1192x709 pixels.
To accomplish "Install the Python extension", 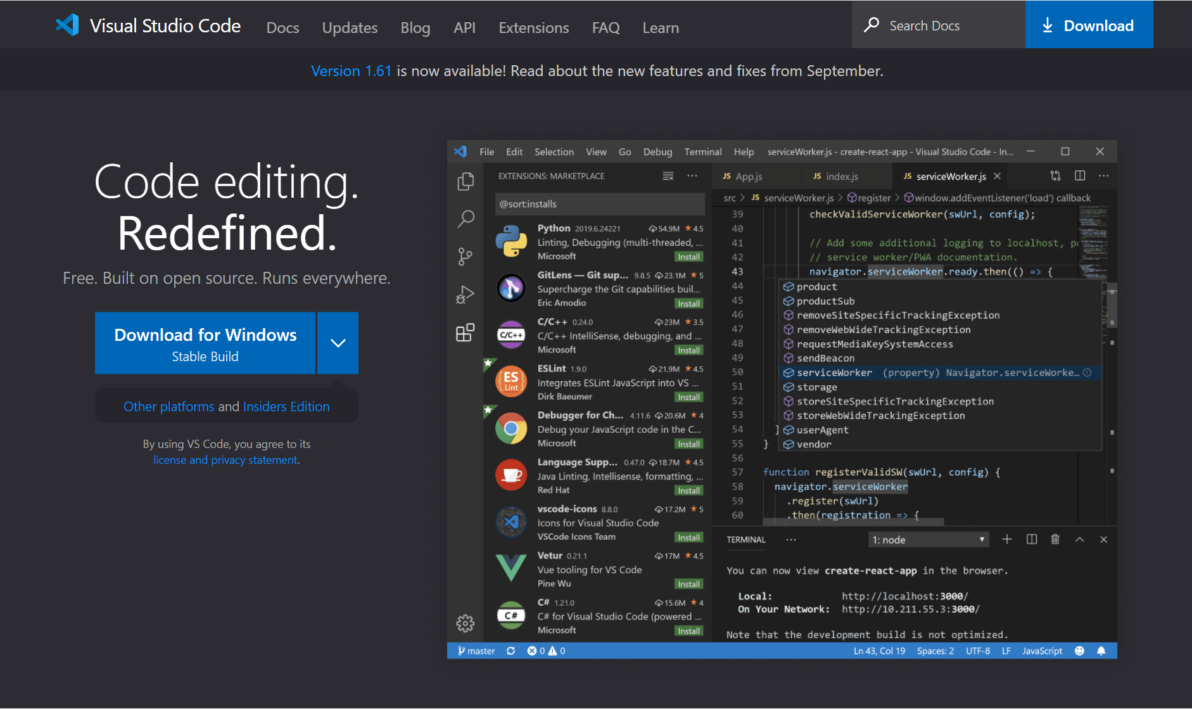I will (688, 257).
